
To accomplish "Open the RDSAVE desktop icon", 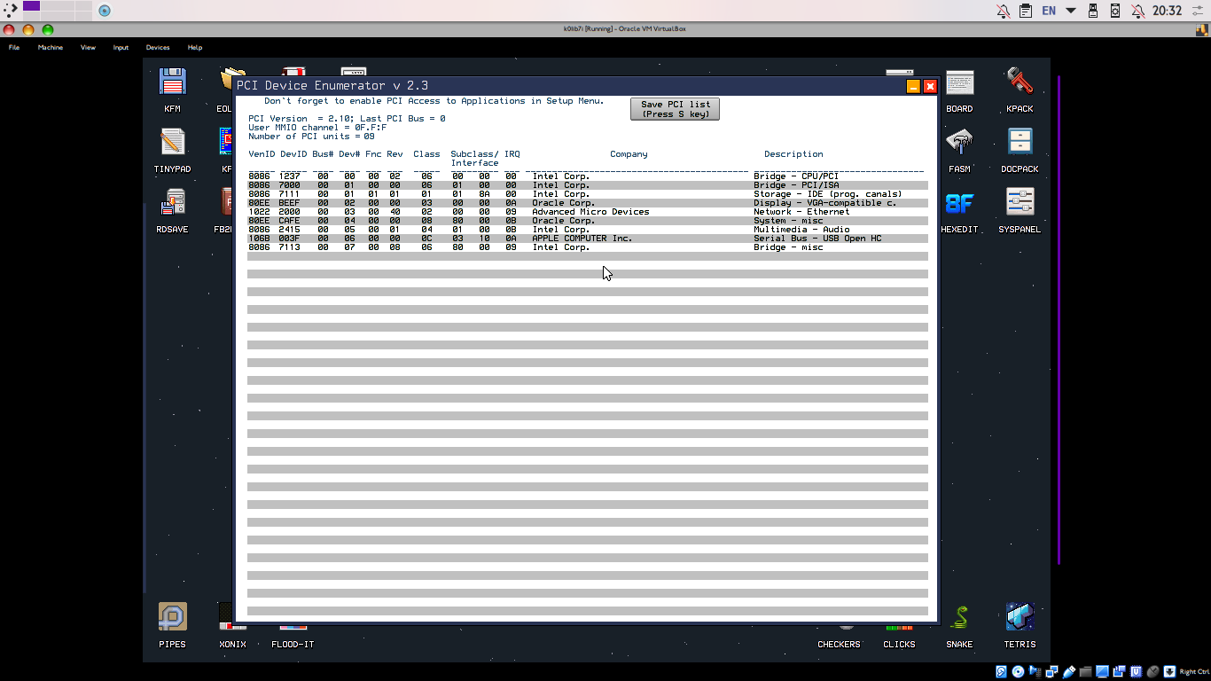I will tap(172, 209).
